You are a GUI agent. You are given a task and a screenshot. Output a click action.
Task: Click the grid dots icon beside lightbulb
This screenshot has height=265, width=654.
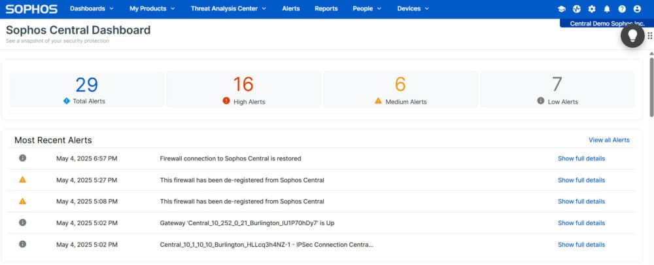[x=650, y=36]
